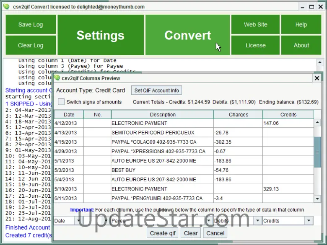Click the csv2qif icon in the main title bar
The height and width of the screenshot is (245, 327).
[x=6, y=7]
